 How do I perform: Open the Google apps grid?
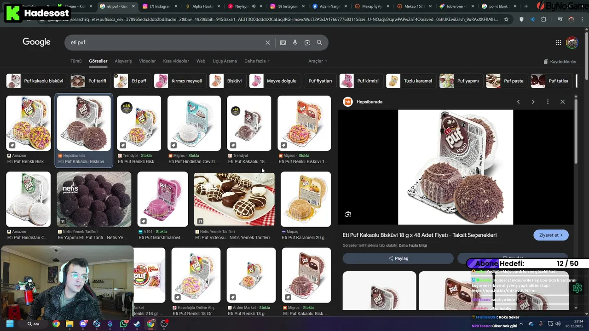pyautogui.click(x=559, y=42)
